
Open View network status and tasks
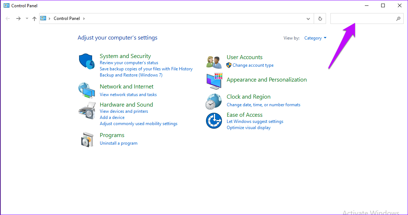tap(128, 95)
